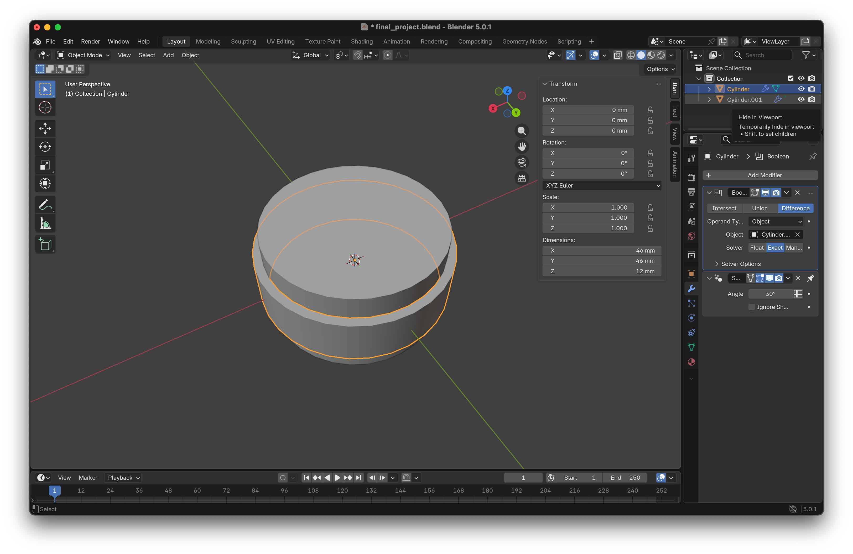Click the 3D Cursor tool
The image size is (853, 554).
(45, 107)
